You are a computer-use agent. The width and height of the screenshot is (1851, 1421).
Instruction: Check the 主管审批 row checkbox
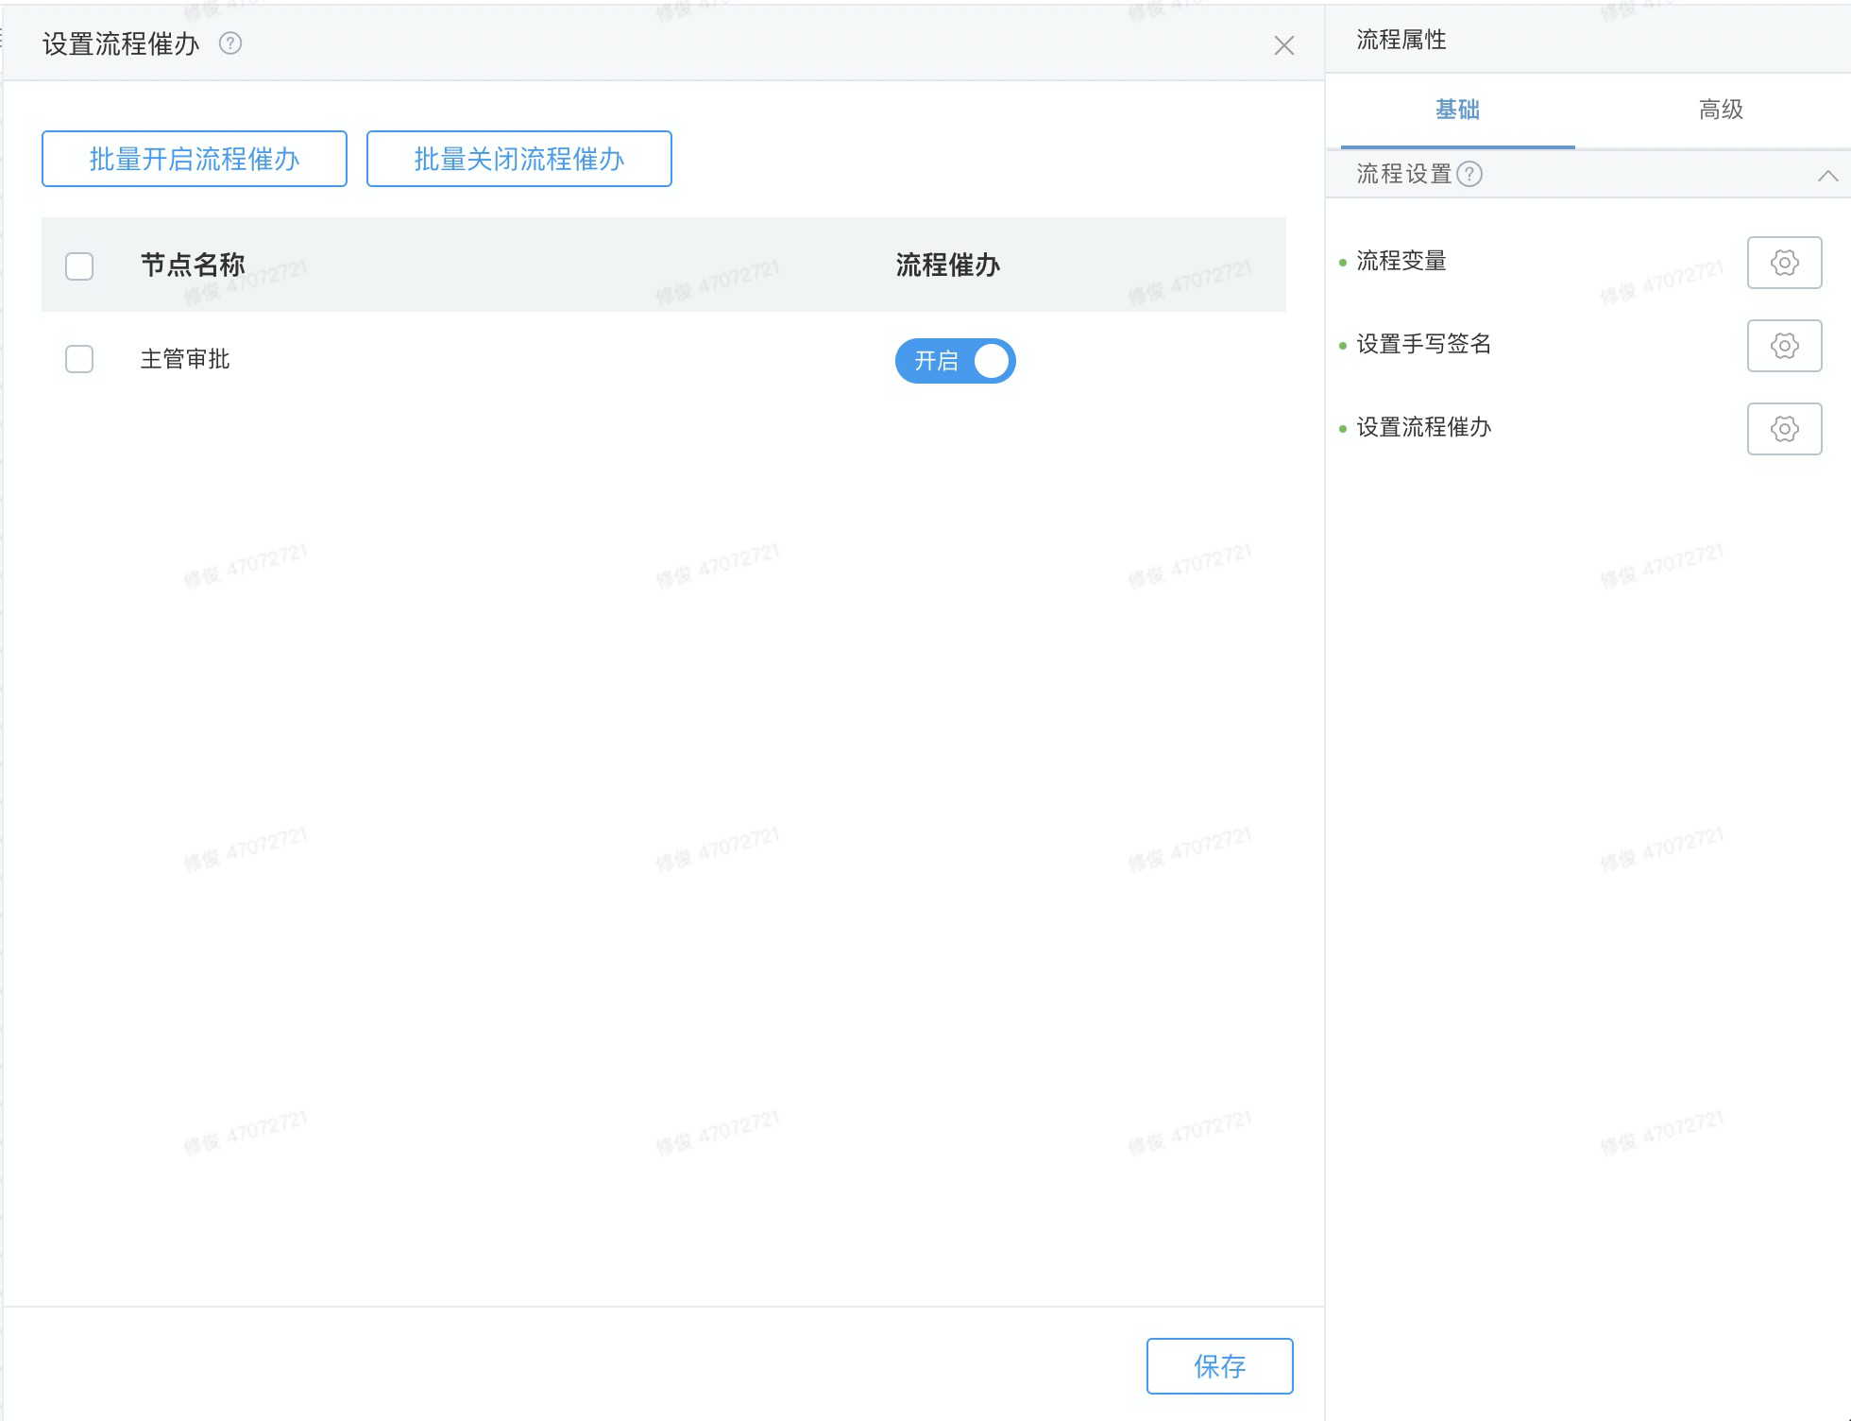(79, 359)
